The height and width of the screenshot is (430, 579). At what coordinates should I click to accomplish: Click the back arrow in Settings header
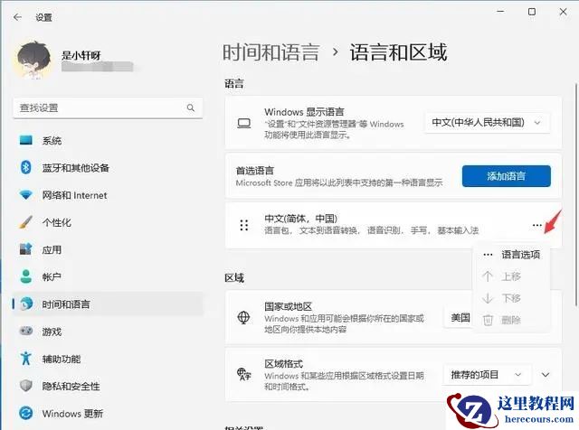pyautogui.click(x=17, y=17)
